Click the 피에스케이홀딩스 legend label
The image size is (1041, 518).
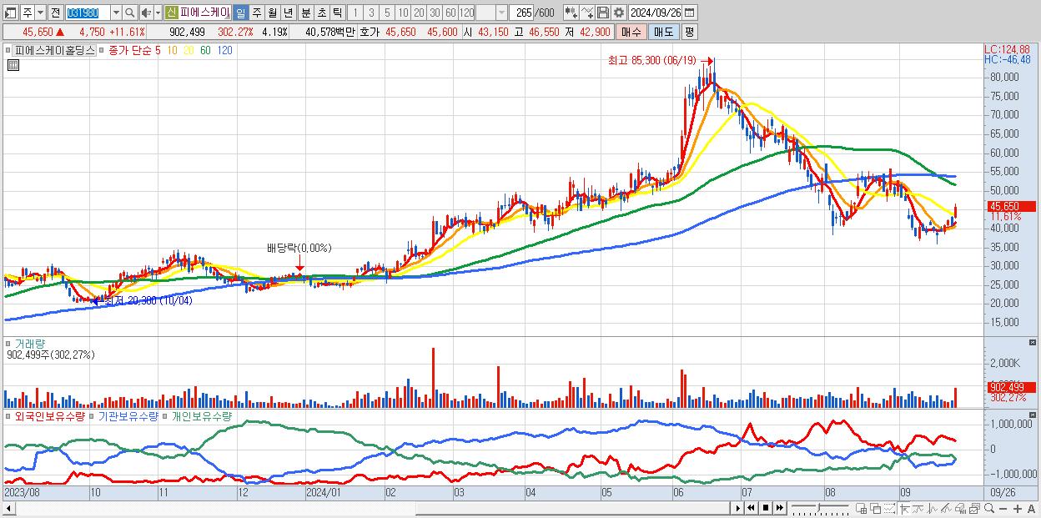[x=55, y=50]
